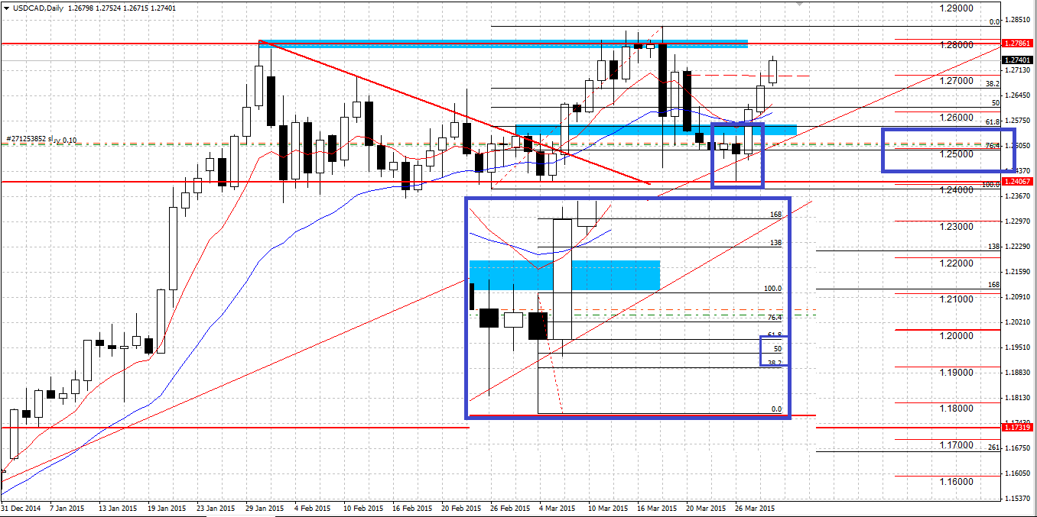This screenshot has height=517, width=1037.
Task: Click the 26 Feb 2015 date label
Action: pyautogui.click(x=510, y=508)
